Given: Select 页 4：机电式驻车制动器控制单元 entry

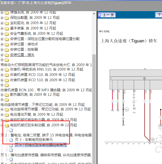Looking at the screenshot, I should point(41,145).
